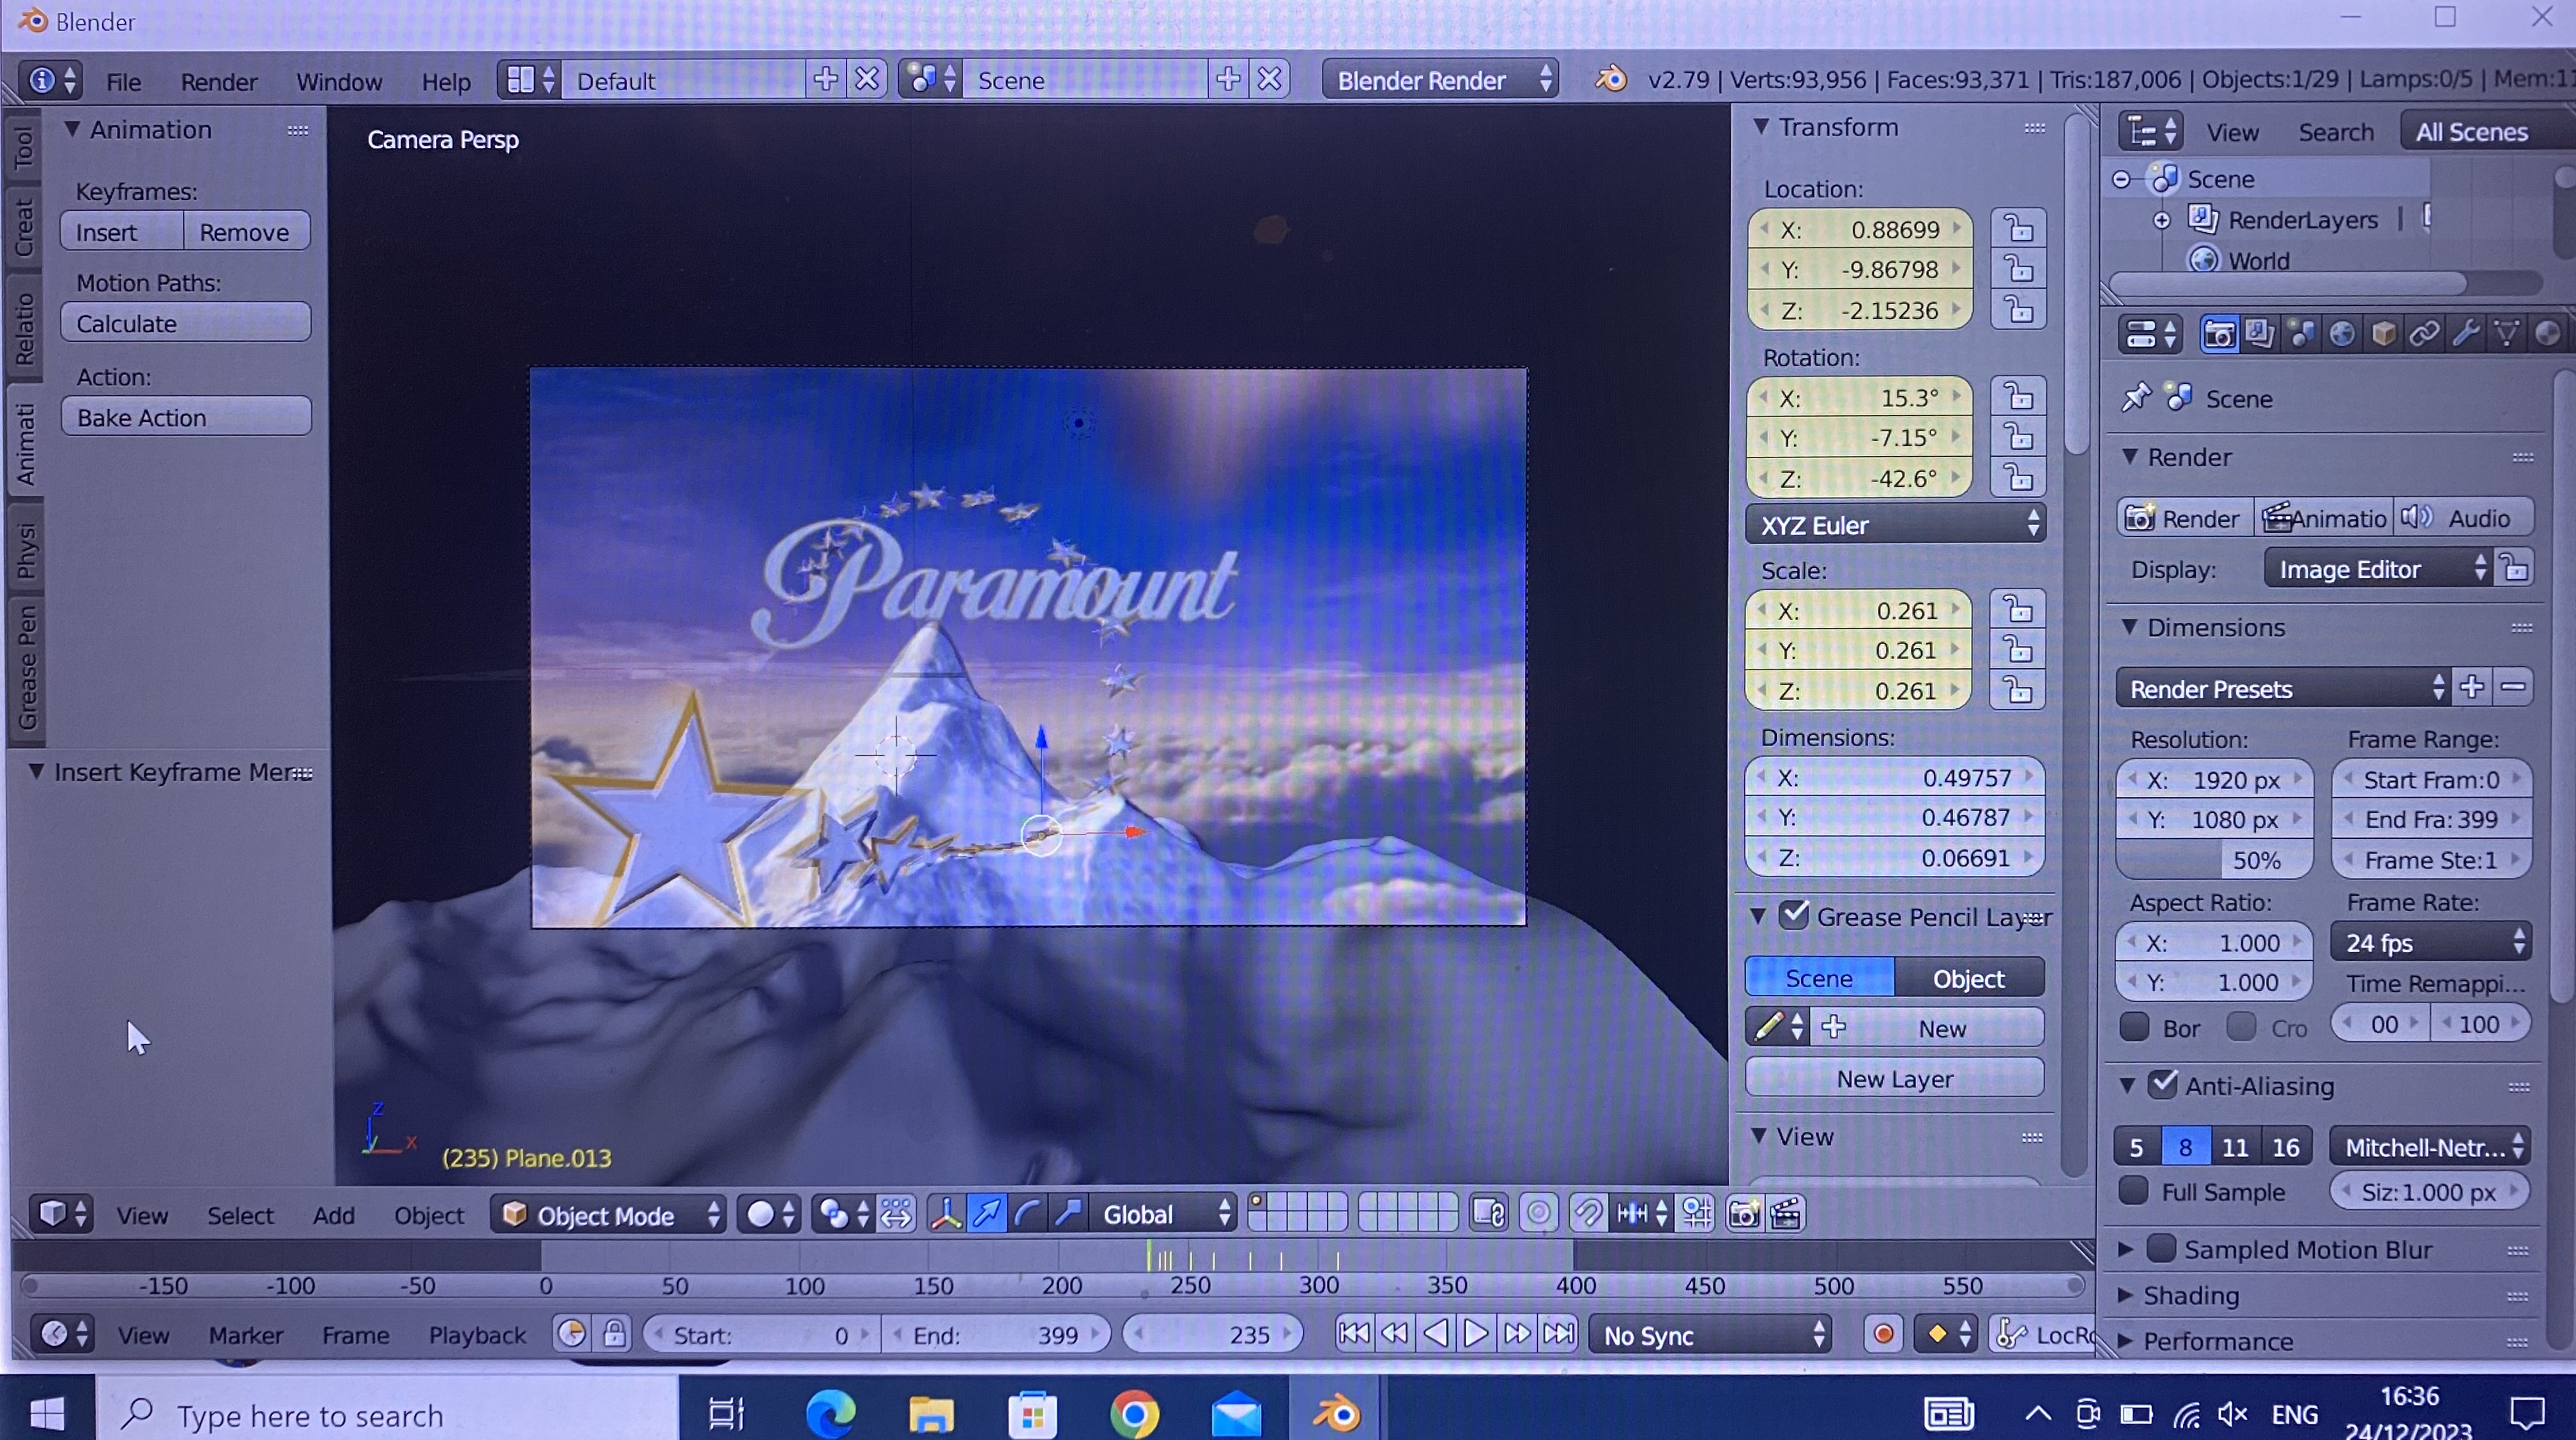
Task: Open Constraints chain-link tab icon
Action: coord(2424,334)
